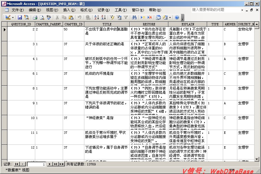The width and height of the screenshot is (261, 174).
Task: Expand the Toolbar Options arrow
Action: click(183, 18)
